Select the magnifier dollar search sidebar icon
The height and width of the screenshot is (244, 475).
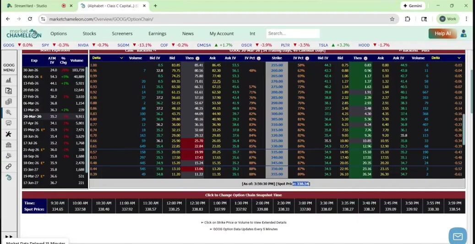click(x=9, y=112)
